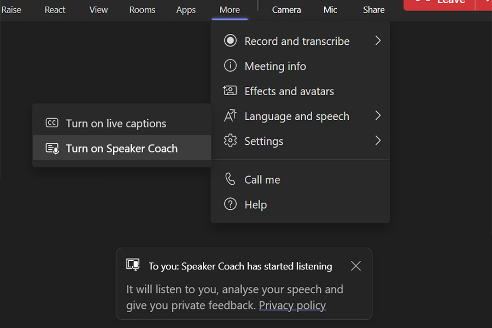Expand the Record and transcribe submenu arrow
This screenshot has height=328, width=492.
point(378,41)
